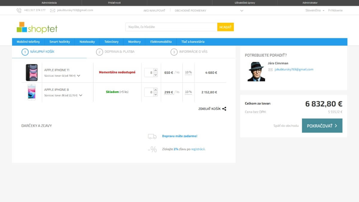Open the Slovenčina language dropdown
The width and height of the screenshot is (359, 202).
(315, 10)
